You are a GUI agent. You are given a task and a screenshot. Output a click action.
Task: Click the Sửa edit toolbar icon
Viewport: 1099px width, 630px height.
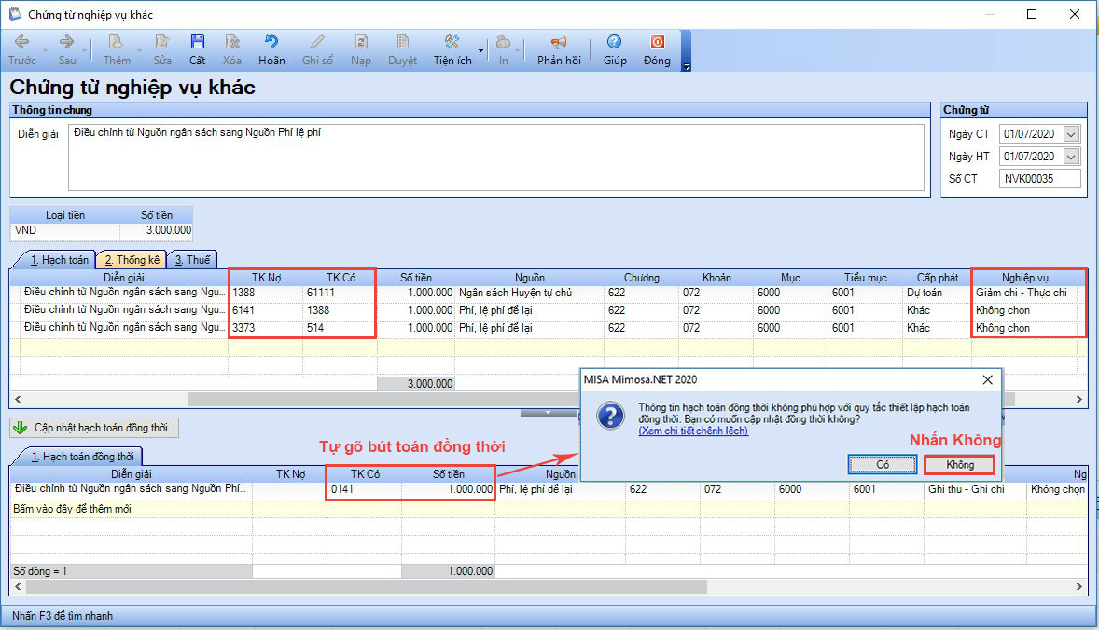pyautogui.click(x=162, y=49)
